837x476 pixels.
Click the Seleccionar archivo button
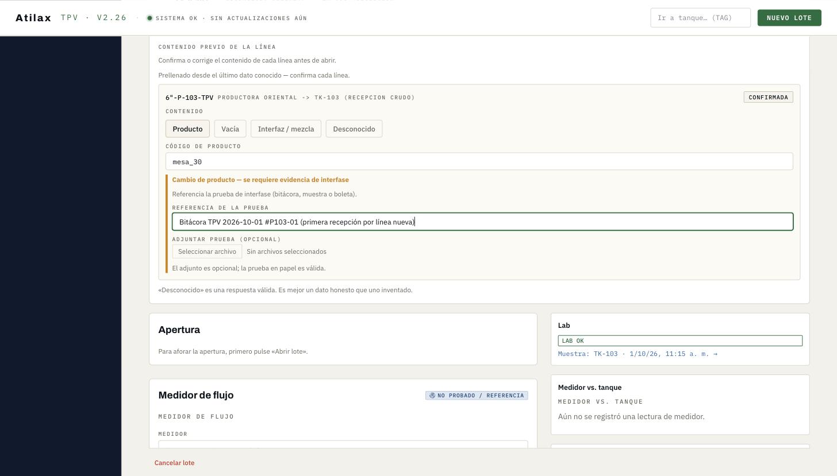[207, 251]
